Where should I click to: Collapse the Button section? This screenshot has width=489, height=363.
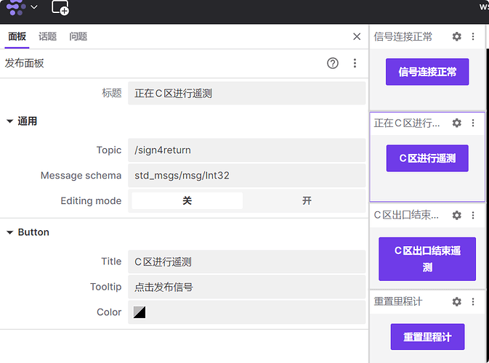pyautogui.click(x=10, y=232)
